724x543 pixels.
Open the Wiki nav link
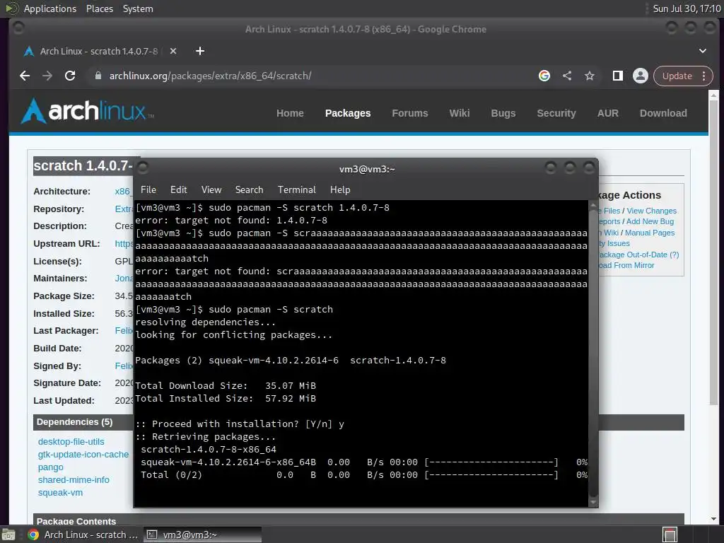460,113
